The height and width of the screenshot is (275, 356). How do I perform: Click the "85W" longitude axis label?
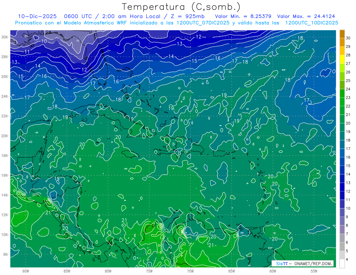point(67,271)
